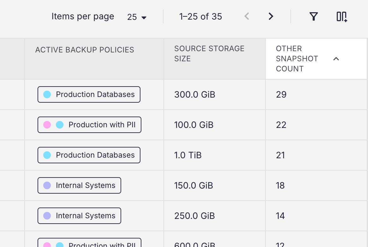The height and width of the screenshot is (247, 368).
Task: Select the 250.0 GiB Internal Systems tag
Action: click(79, 216)
